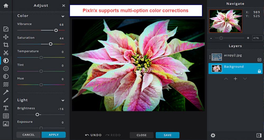This screenshot has width=264, height=140.
Task: Click the Vibrance slider handle
Action: pos(56,30)
